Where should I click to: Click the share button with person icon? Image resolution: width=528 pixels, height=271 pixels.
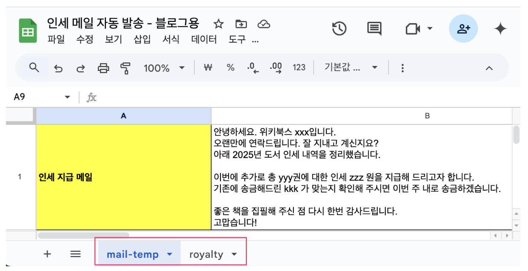click(x=463, y=28)
